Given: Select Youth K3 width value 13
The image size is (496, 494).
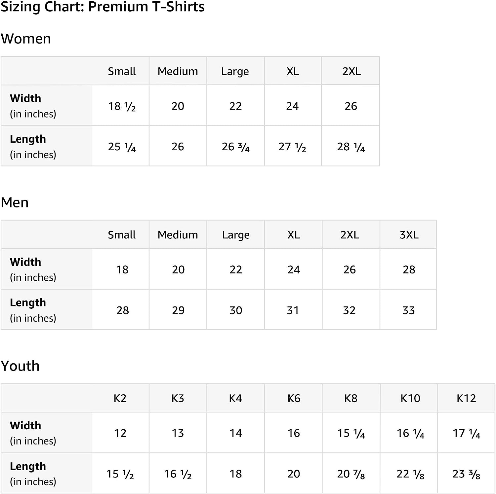Looking at the screenshot, I should 178,433.
